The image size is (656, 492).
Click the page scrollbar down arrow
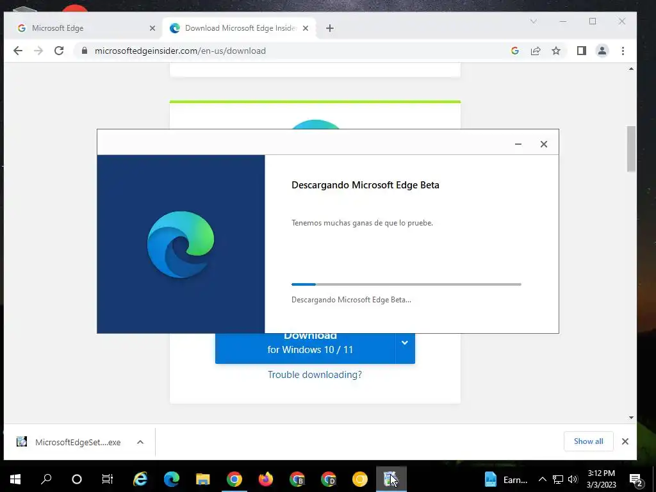[x=631, y=418]
